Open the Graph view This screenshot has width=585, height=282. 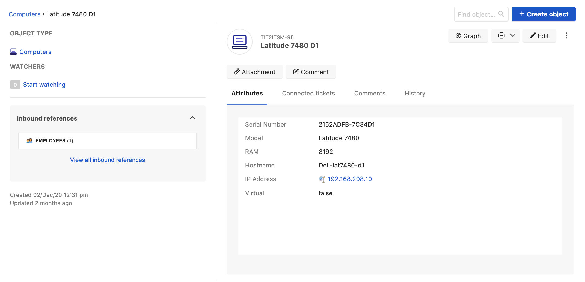(x=468, y=36)
